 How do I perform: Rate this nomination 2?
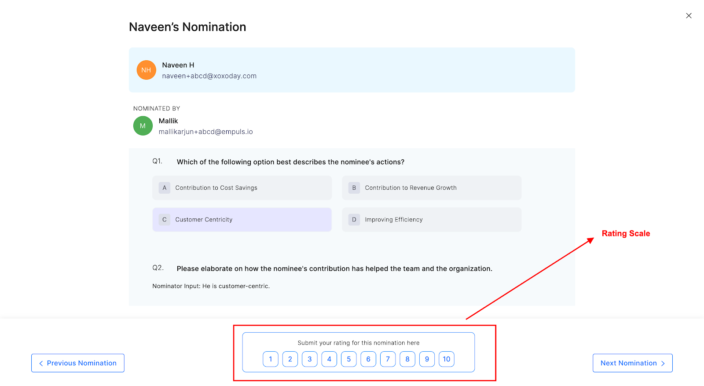click(x=290, y=359)
